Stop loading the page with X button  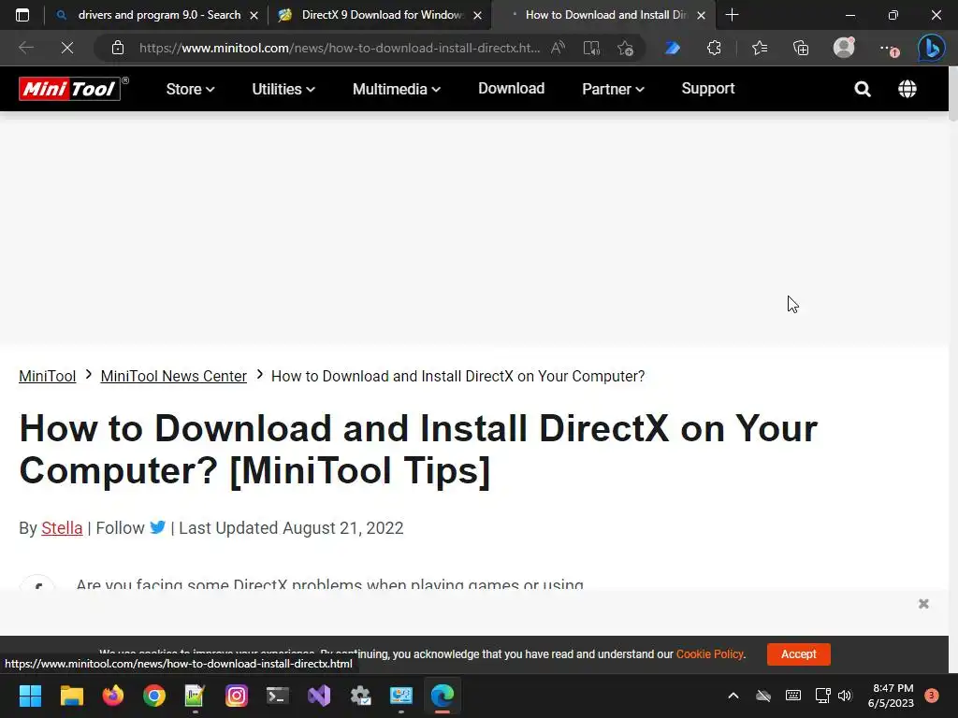[67, 48]
